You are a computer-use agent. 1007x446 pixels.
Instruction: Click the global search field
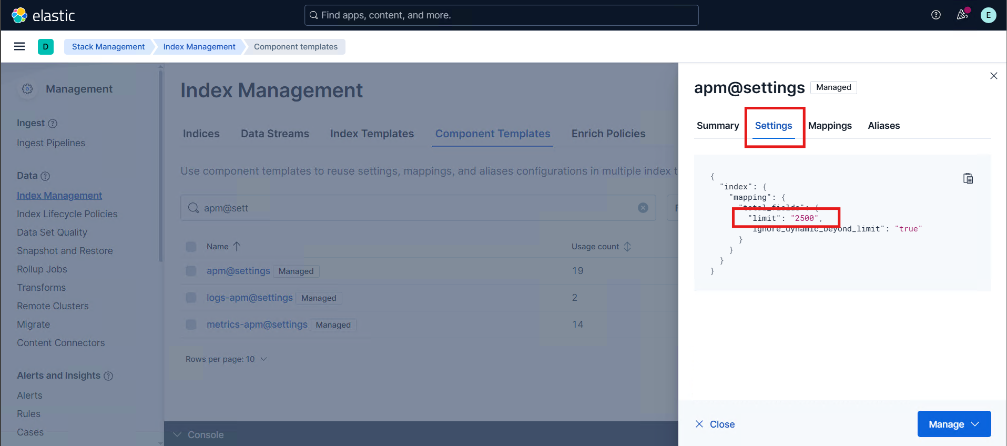[x=502, y=15]
